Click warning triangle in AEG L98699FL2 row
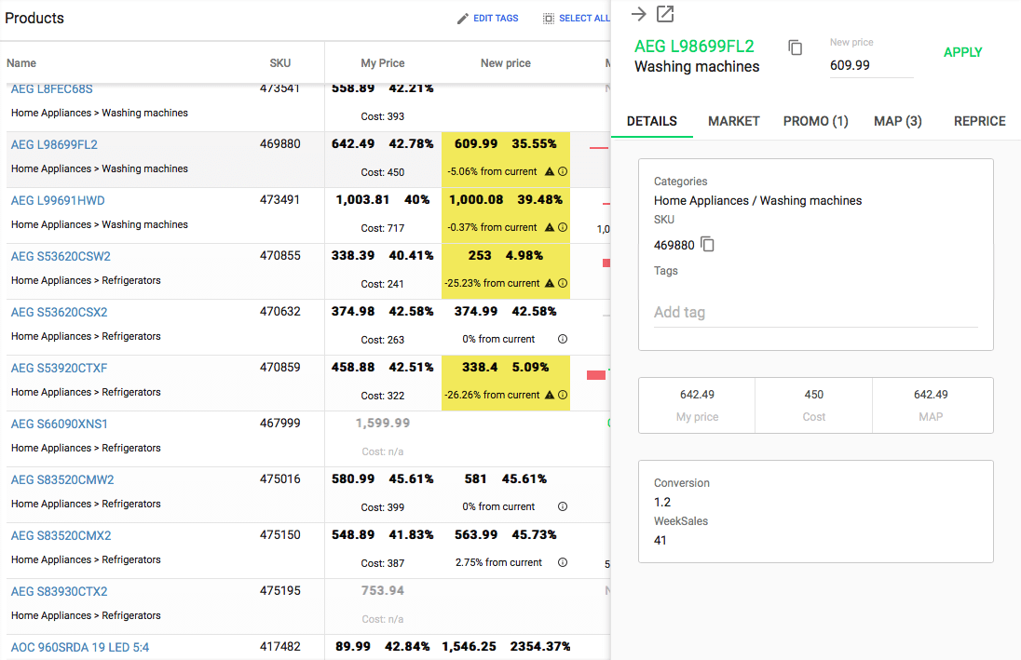 550,172
